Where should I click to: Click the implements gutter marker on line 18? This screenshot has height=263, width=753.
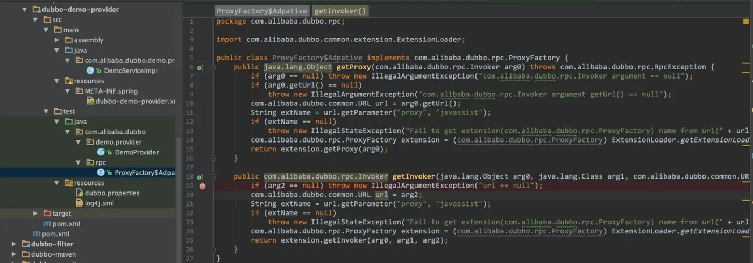coord(201,177)
